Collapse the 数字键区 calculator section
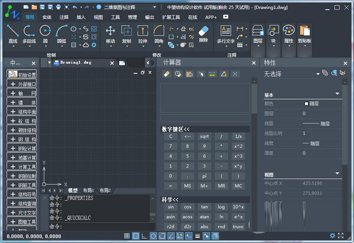This screenshot has width=354, height=243. [176, 129]
